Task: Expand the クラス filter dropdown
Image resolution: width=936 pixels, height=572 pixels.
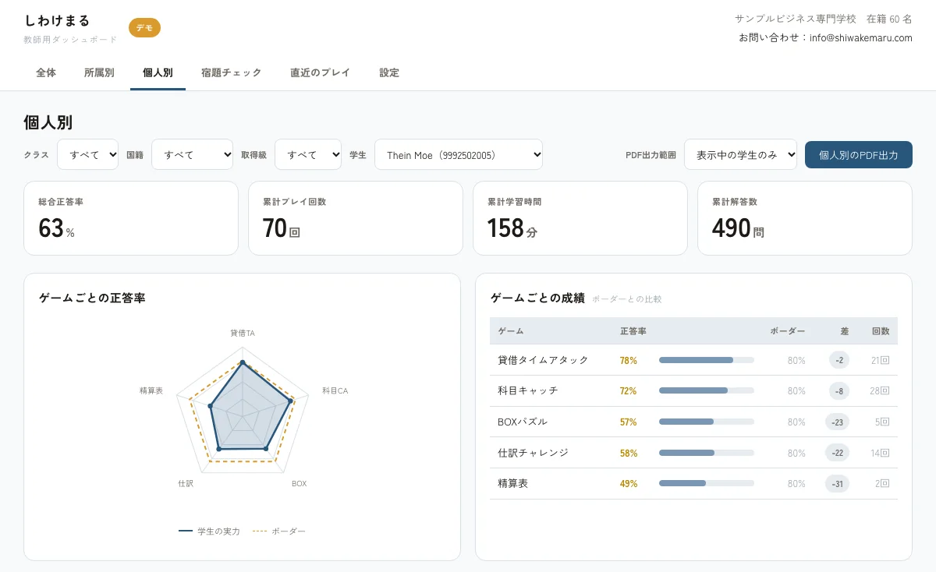Action: [x=87, y=154]
